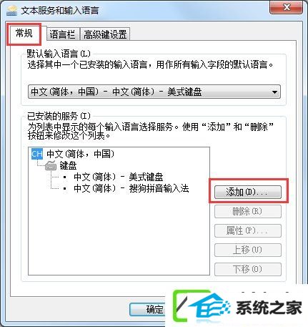Viewport: 308px width, 327px height.
Task: Click empty area of installed services list
Action: point(119,235)
